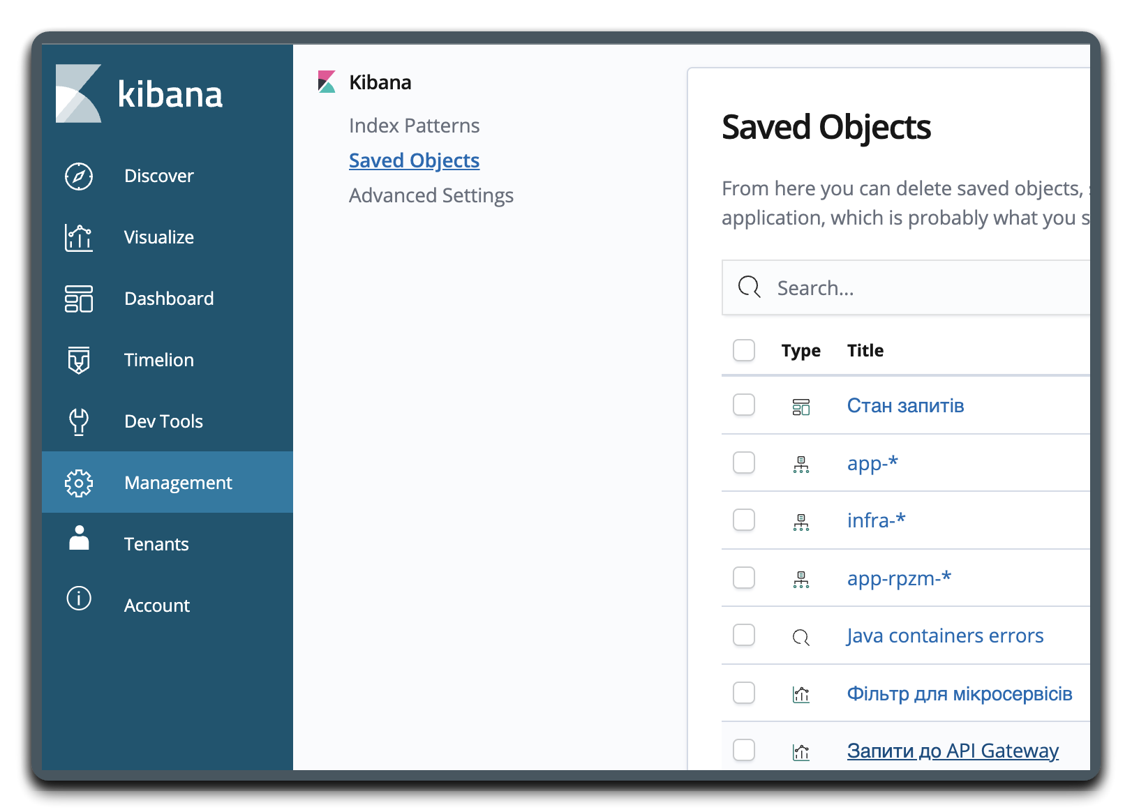Check the box for app-rpzm-*
Viewport: 1132px width, 812px height.
point(744,578)
